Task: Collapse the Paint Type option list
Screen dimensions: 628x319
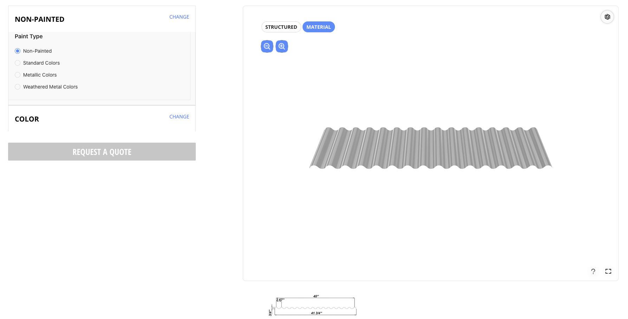Action: click(x=28, y=36)
